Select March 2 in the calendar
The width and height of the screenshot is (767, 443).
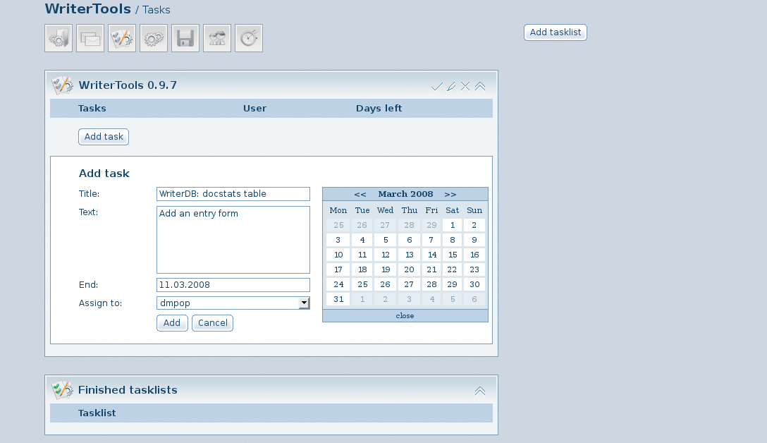pyautogui.click(x=474, y=225)
